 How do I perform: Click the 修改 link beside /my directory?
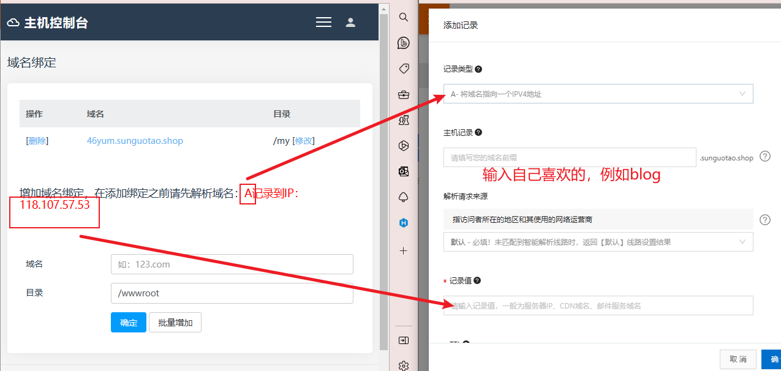303,141
